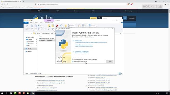
Task: Click Brave browser icon in taskbar
Action: (x=24, y=93)
